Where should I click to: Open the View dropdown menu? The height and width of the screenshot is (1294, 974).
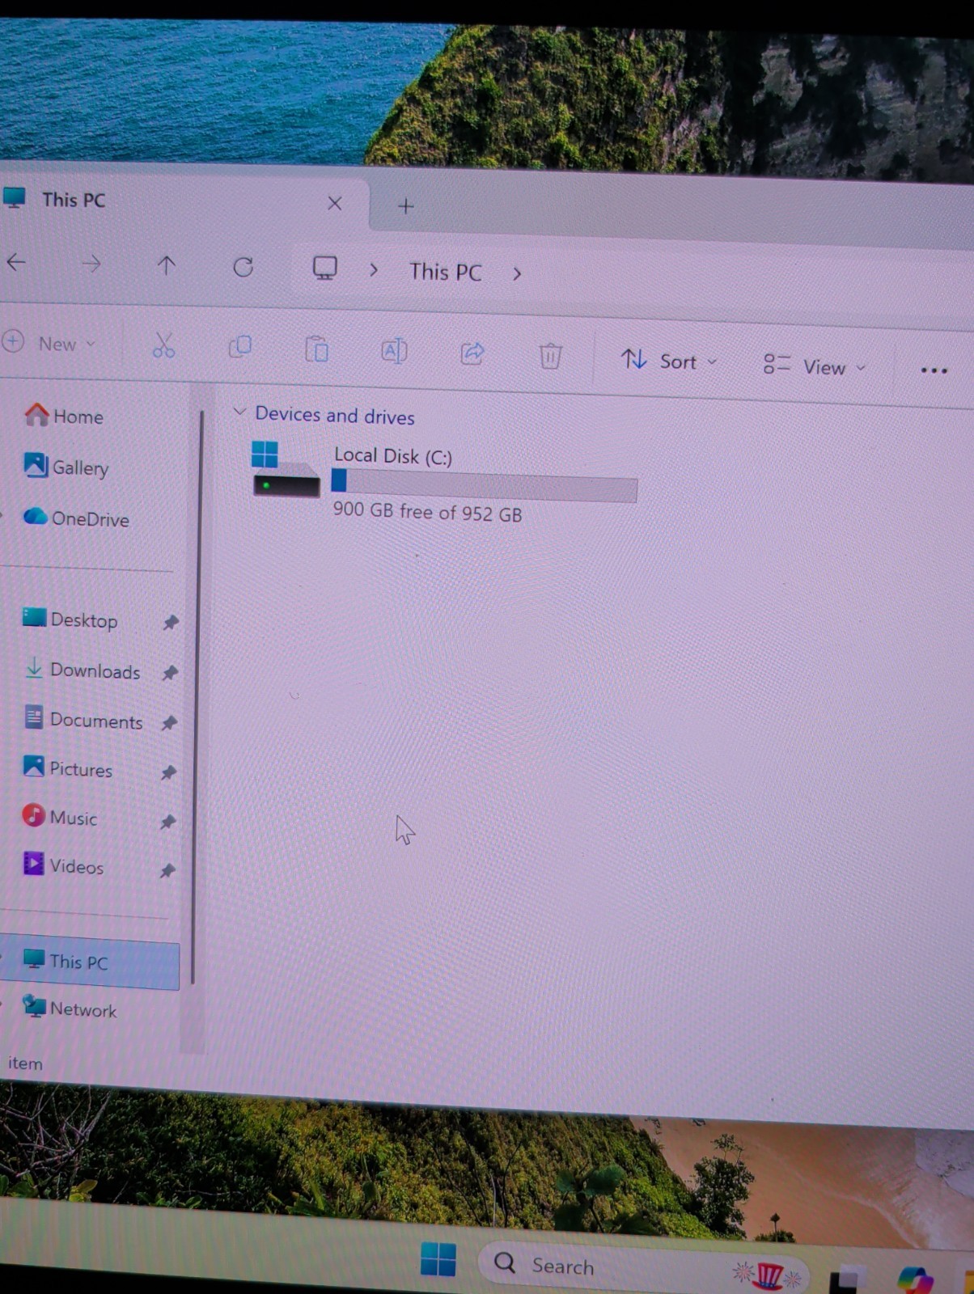pyautogui.click(x=815, y=366)
